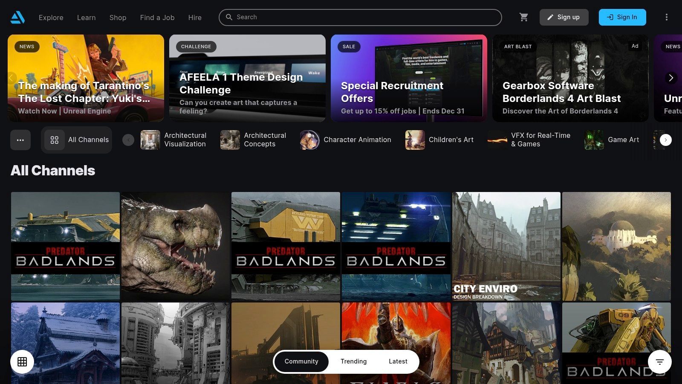Click the three-dot channel options button
The height and width of the screenshot is (384, 682).
tap(20, 140)
